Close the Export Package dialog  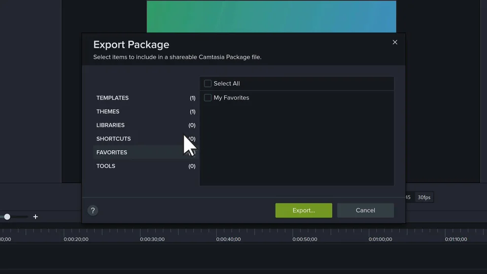pyautogui.click(x=395, y=42)
